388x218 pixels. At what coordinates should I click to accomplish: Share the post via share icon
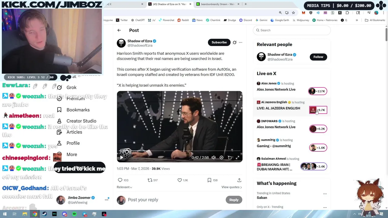(x=239, y=180)
